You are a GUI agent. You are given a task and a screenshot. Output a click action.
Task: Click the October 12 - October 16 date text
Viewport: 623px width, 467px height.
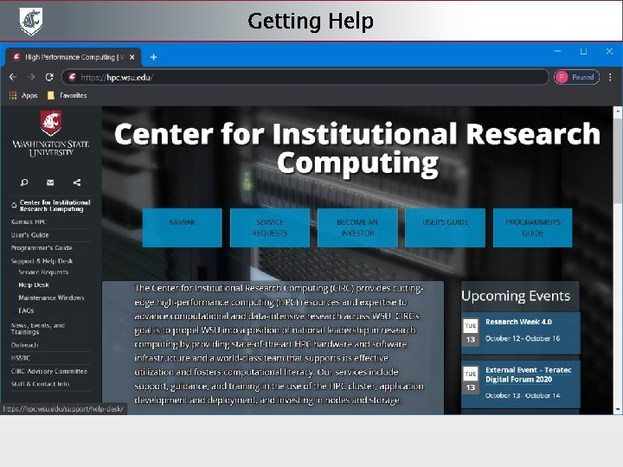click(x=523, y=338)
